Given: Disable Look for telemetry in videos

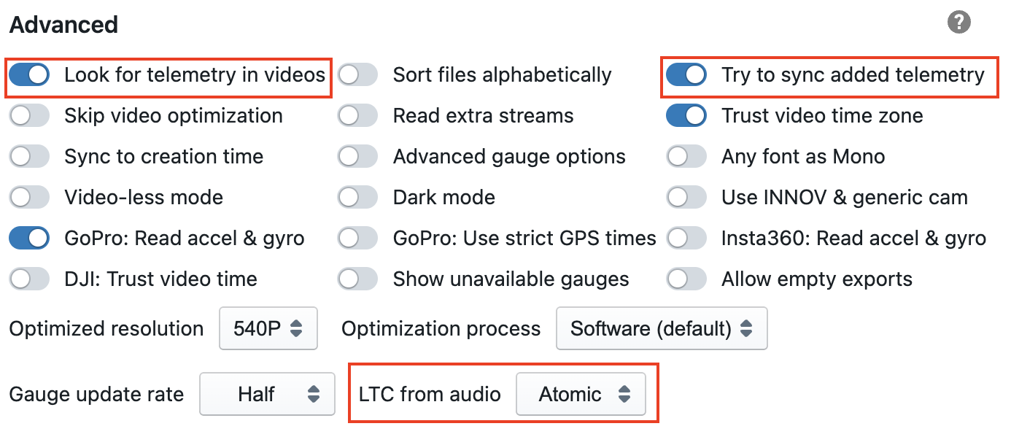Looking at the screenshot, I should 29,74.
